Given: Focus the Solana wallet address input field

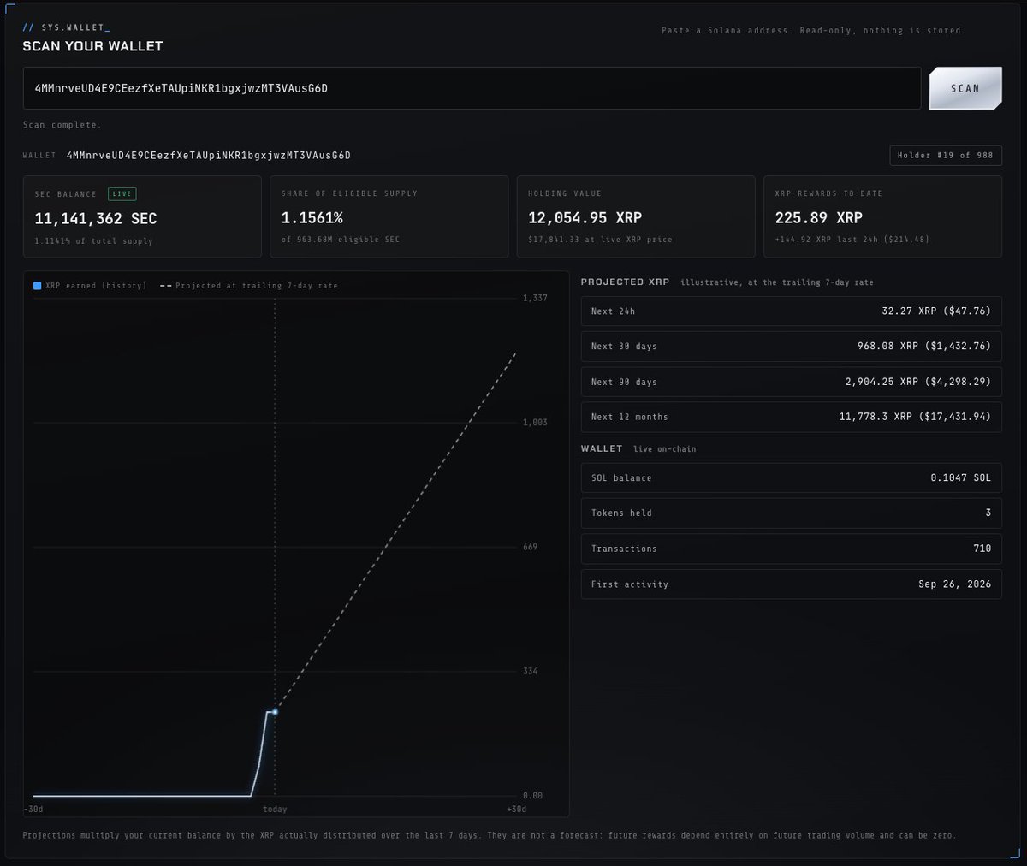Looking at the screenshot, I should [472, 88].
